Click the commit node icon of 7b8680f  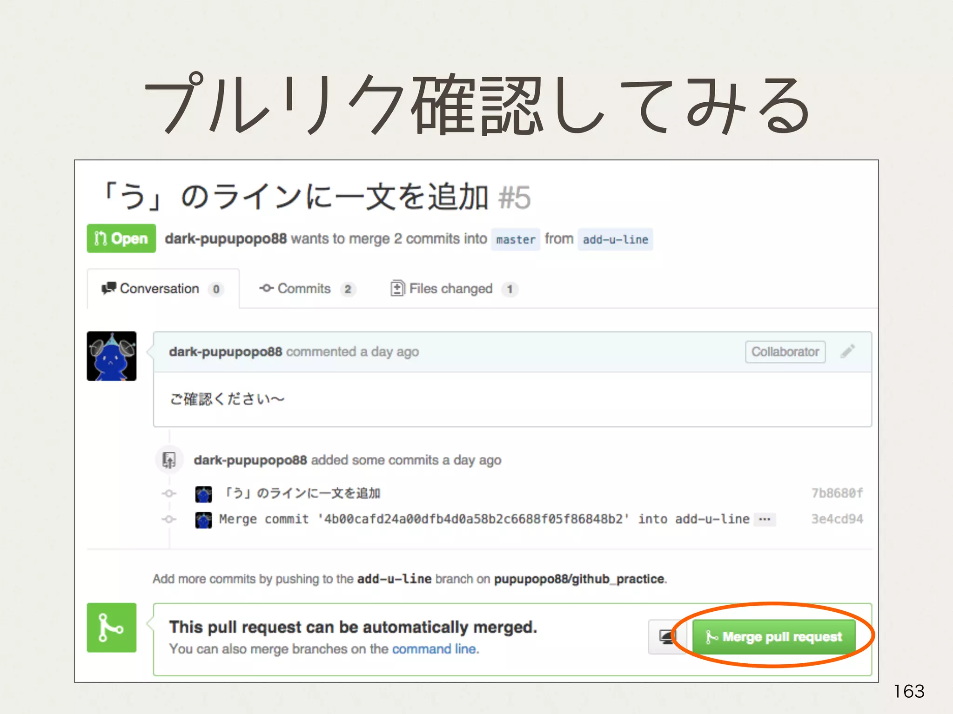(x=169, y=494)
